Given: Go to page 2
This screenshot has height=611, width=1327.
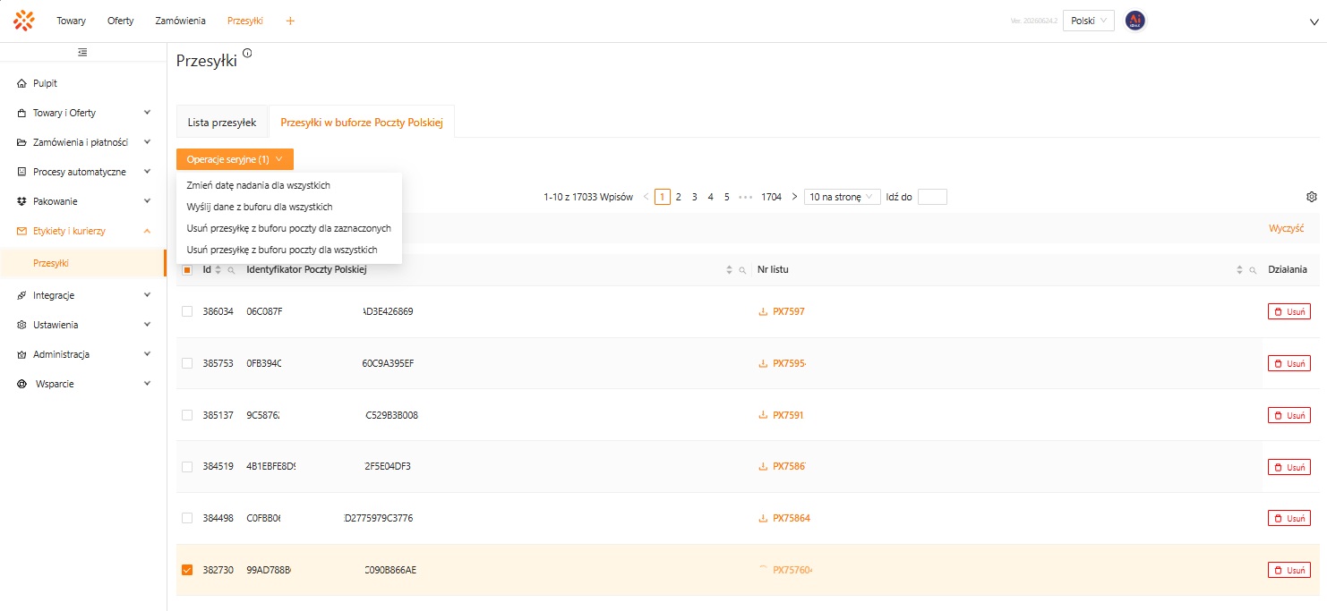Looking at the screenshot, I should pyautogui.click(x=679, y=197).
